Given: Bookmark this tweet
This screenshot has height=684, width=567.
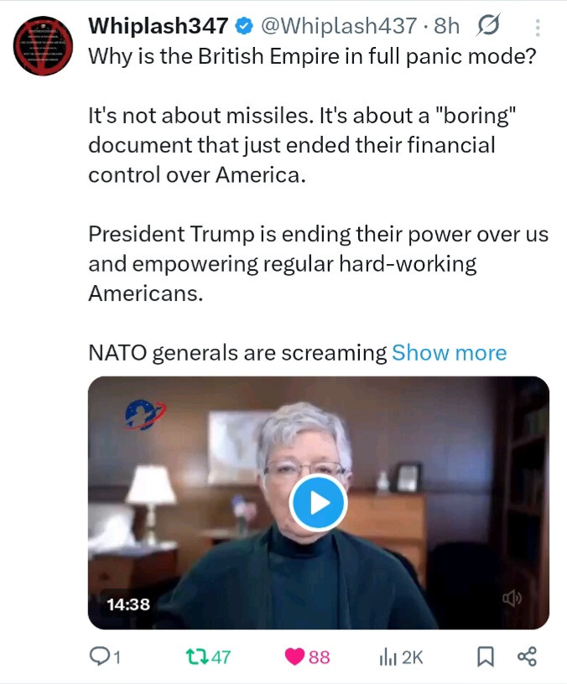Looking at the screenshot, I should coord(486,657).
